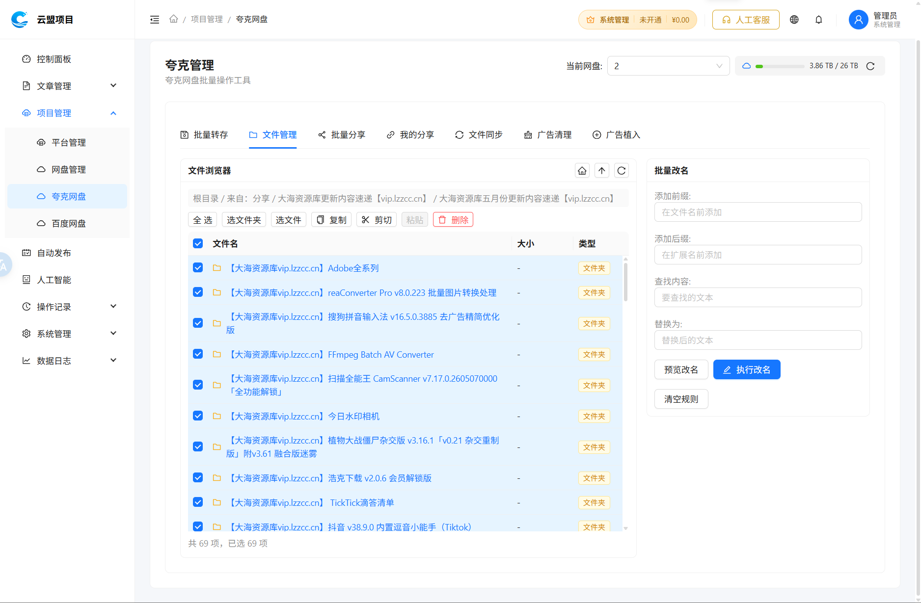Toggle the sidebar collapse icon
Screen dimensions: 921x603
[x=155, y=20]
